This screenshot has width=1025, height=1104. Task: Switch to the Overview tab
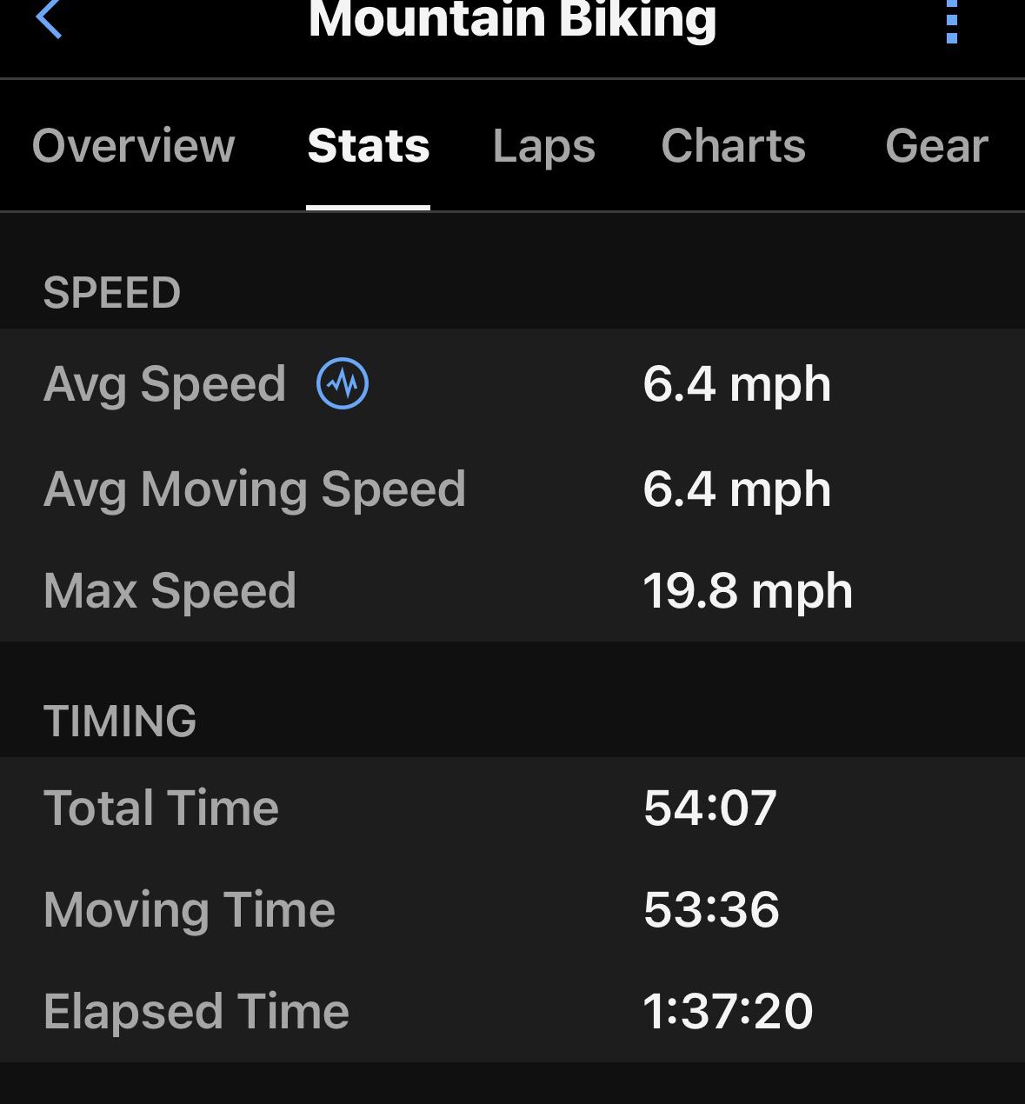pos(133,145)
